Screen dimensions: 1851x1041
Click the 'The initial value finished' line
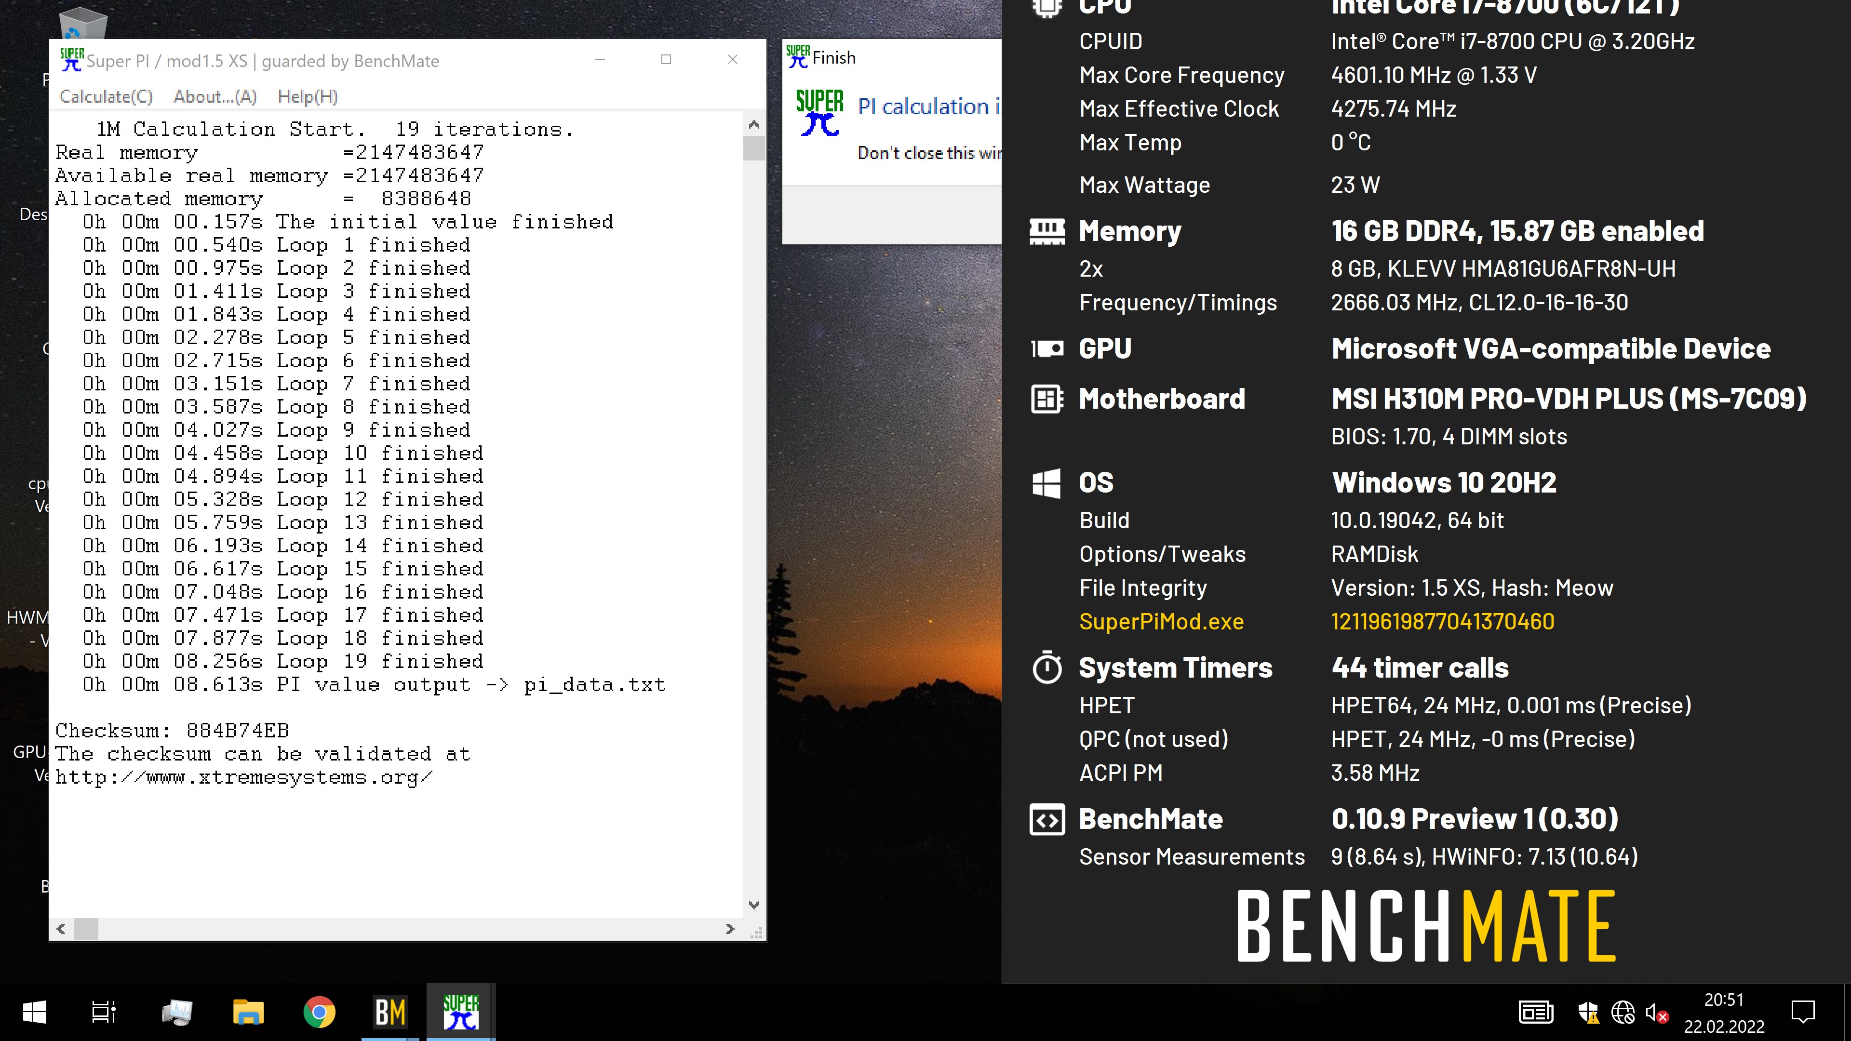(x=348, y=222)
